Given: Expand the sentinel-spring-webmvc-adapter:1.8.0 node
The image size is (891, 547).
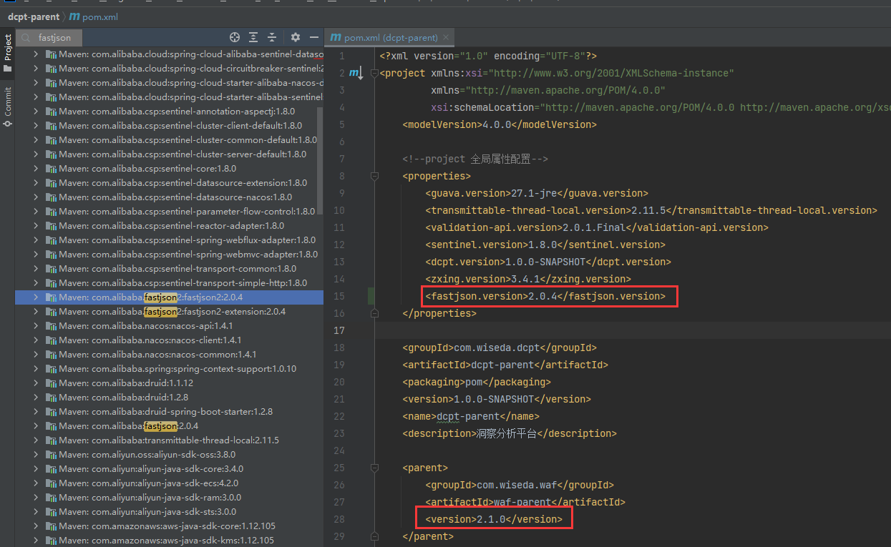Looking at the screenshot, I should click(x=36, y=255).
